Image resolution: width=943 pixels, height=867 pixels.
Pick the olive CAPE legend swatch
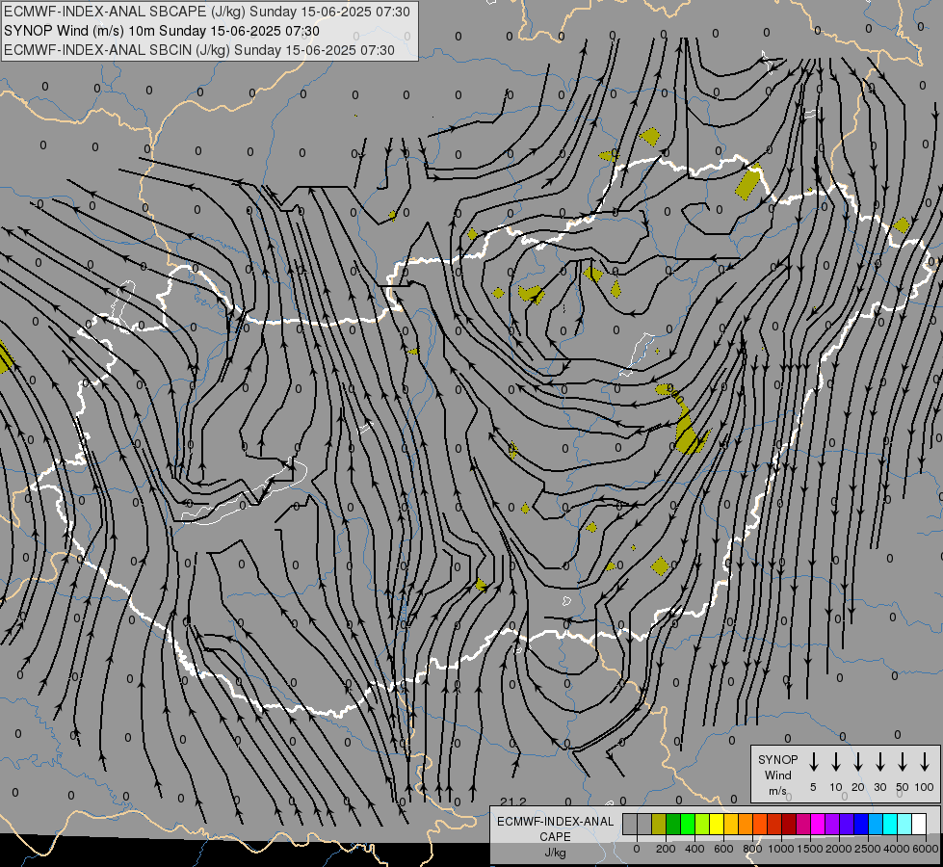click(x=659, y=824)
